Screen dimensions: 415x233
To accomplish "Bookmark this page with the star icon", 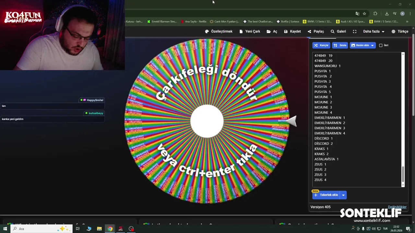I will pos(364,14).
